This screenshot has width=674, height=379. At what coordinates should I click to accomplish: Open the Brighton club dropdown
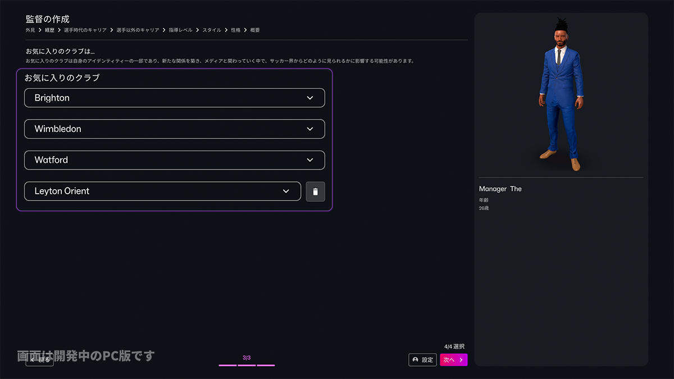[174, 98]
